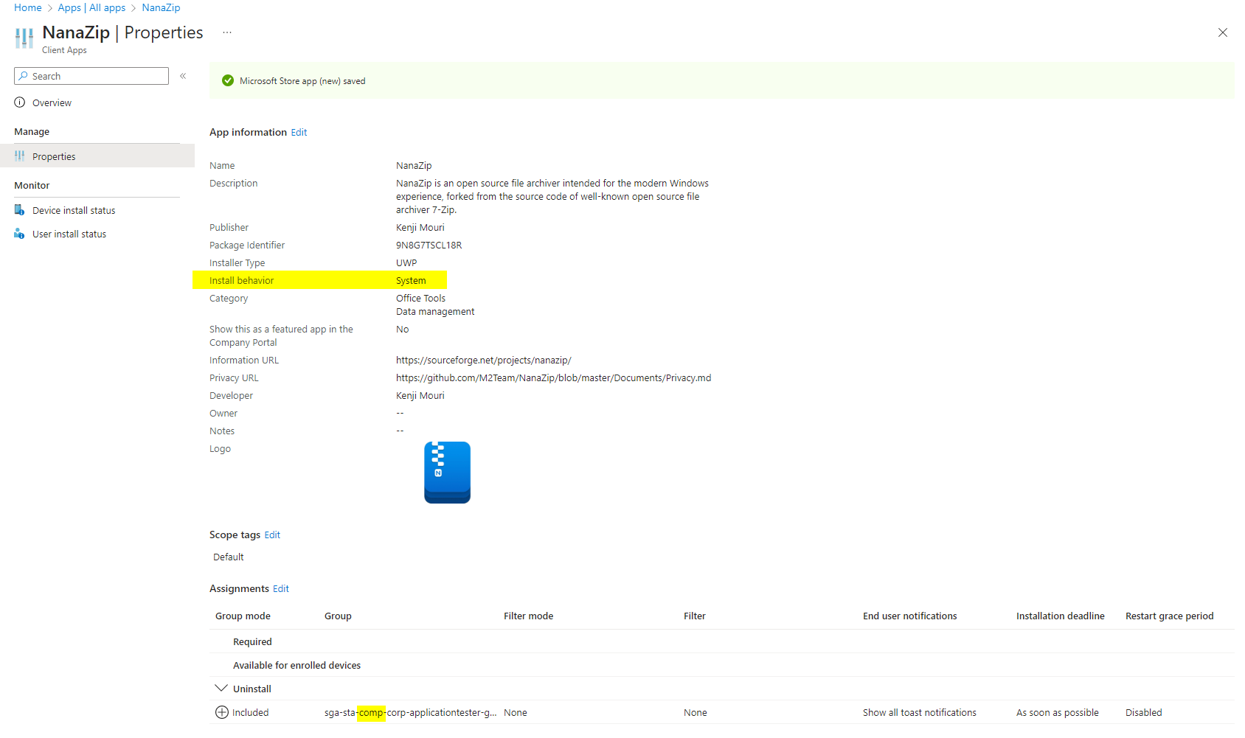Open the Overview menu item
This screenshot has height=738, width=1245.
pyautogui.click(x=52, y=103)
